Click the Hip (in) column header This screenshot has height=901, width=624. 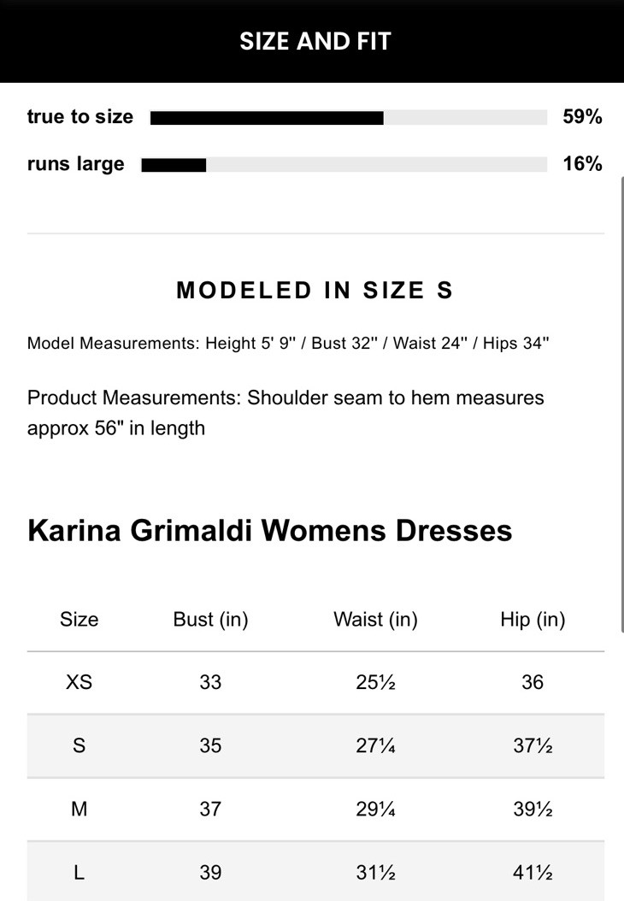coord(533,620)
